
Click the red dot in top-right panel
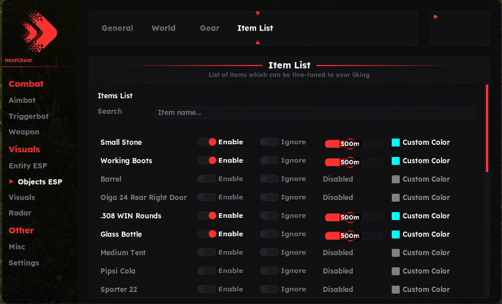pyautogui.click(x=435, y=17)
